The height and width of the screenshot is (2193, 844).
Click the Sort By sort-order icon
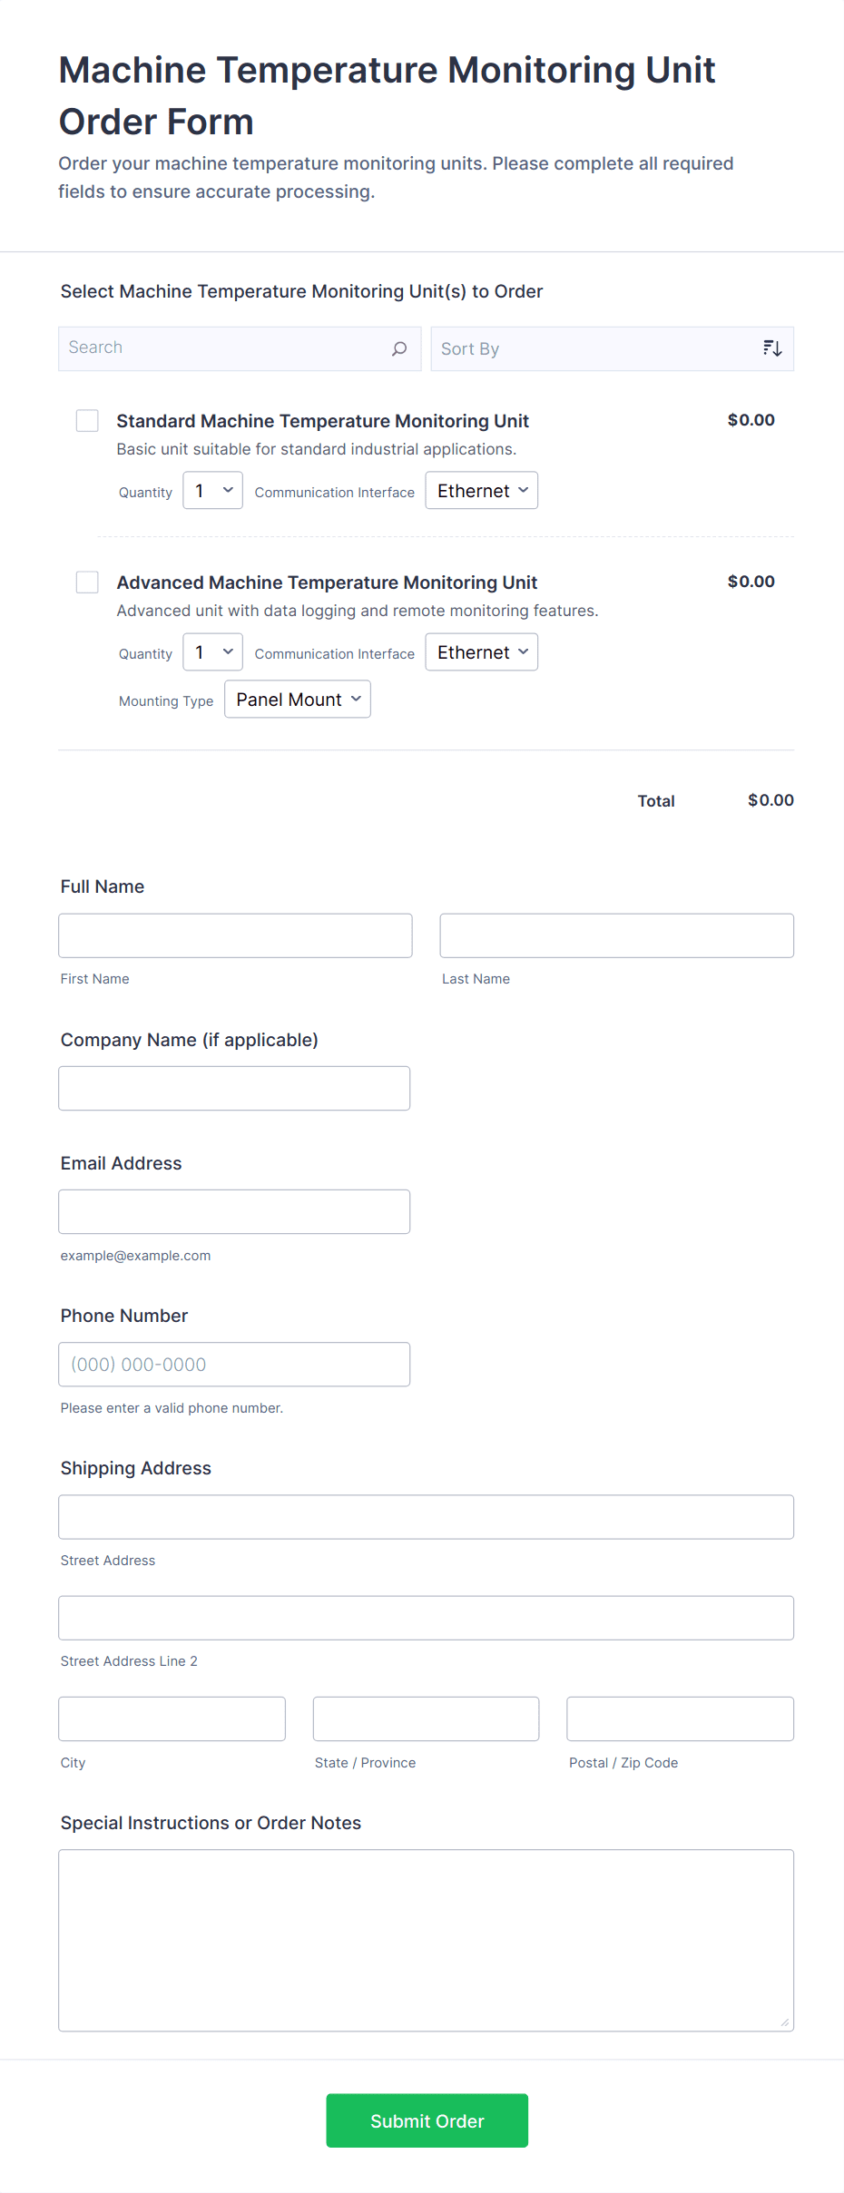point(772,349)
